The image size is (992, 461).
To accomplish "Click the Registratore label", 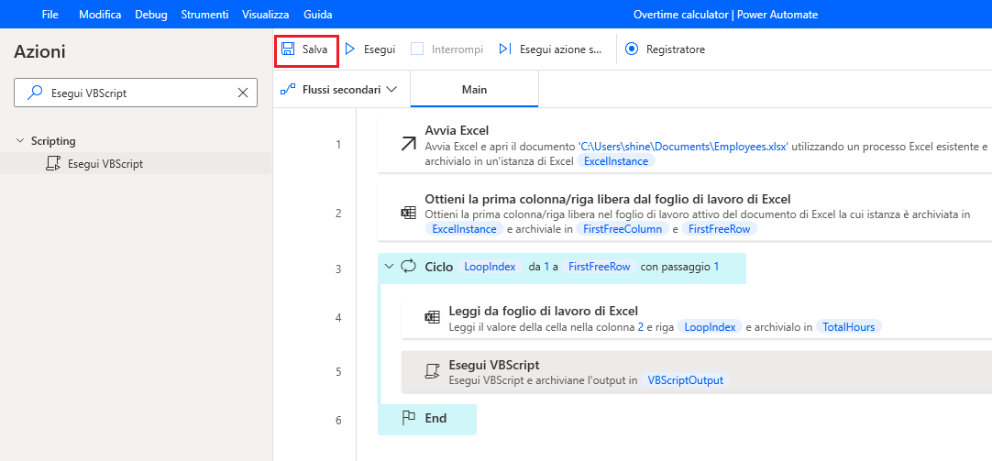I will click(676, 49).
